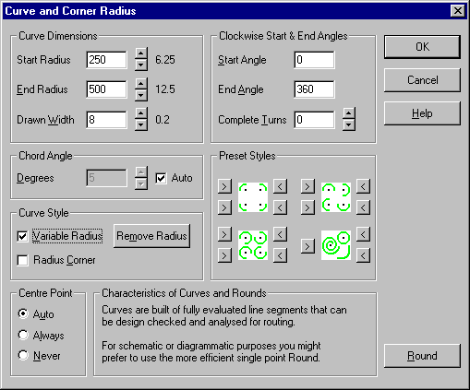The height and width of the screenshot is (390, 470).
Task: Increase Start Radius with up spinner arrow
Action: [x=141, y=53]
